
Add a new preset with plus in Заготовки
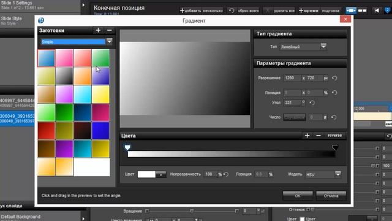click(98, 30)
